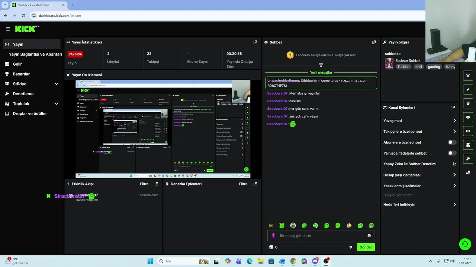
Task: Click the channel actions sidebar icon
Action: [468, 145]
